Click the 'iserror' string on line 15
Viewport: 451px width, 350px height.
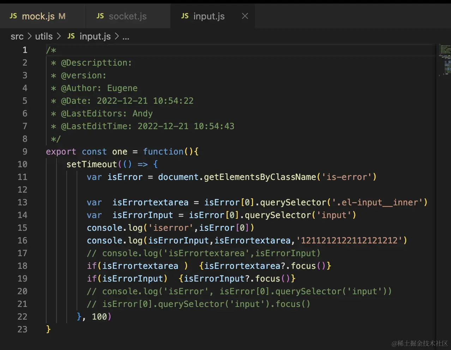pos(171,228)
